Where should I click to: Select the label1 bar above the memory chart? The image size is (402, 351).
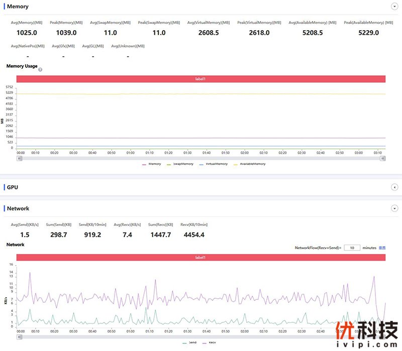pyautogui.click(x=200, y=79)
